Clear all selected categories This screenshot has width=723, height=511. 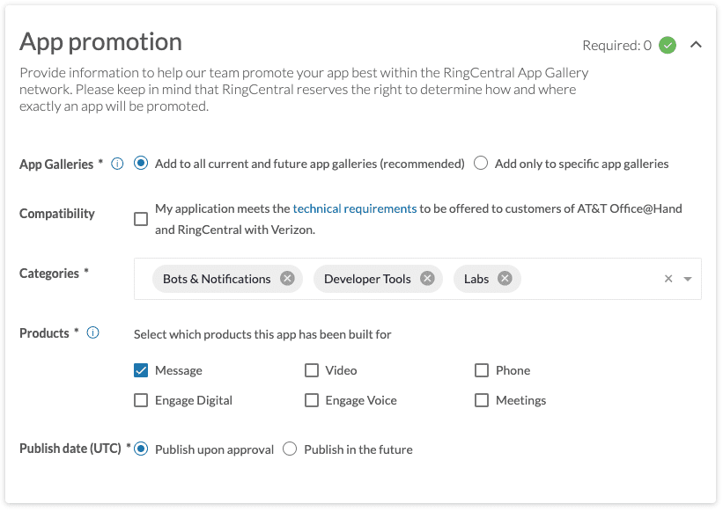(x=668, y=279)
